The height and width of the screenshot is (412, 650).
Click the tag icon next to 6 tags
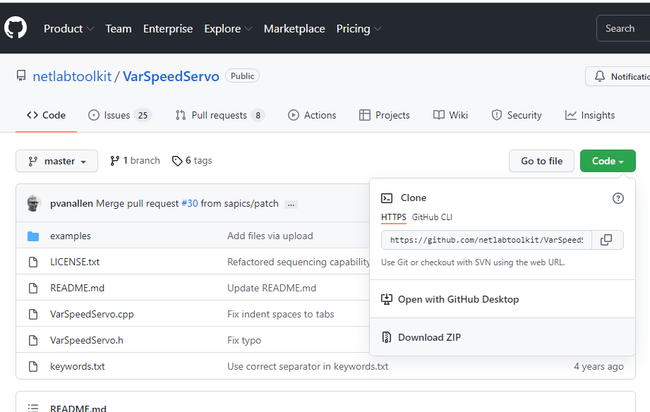177,161
